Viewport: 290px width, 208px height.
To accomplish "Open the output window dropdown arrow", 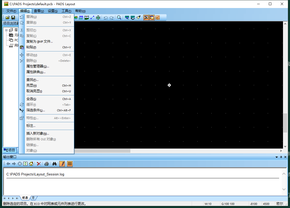I will click(x=277, y=157).
